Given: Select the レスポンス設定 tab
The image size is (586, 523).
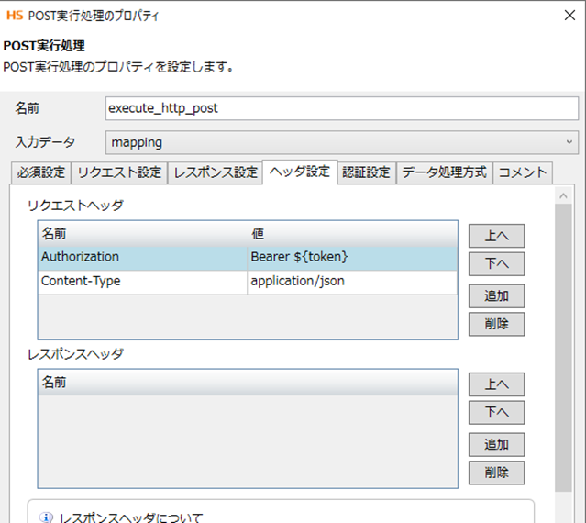Looking at the screenshot, I should (x=216, y=172).
